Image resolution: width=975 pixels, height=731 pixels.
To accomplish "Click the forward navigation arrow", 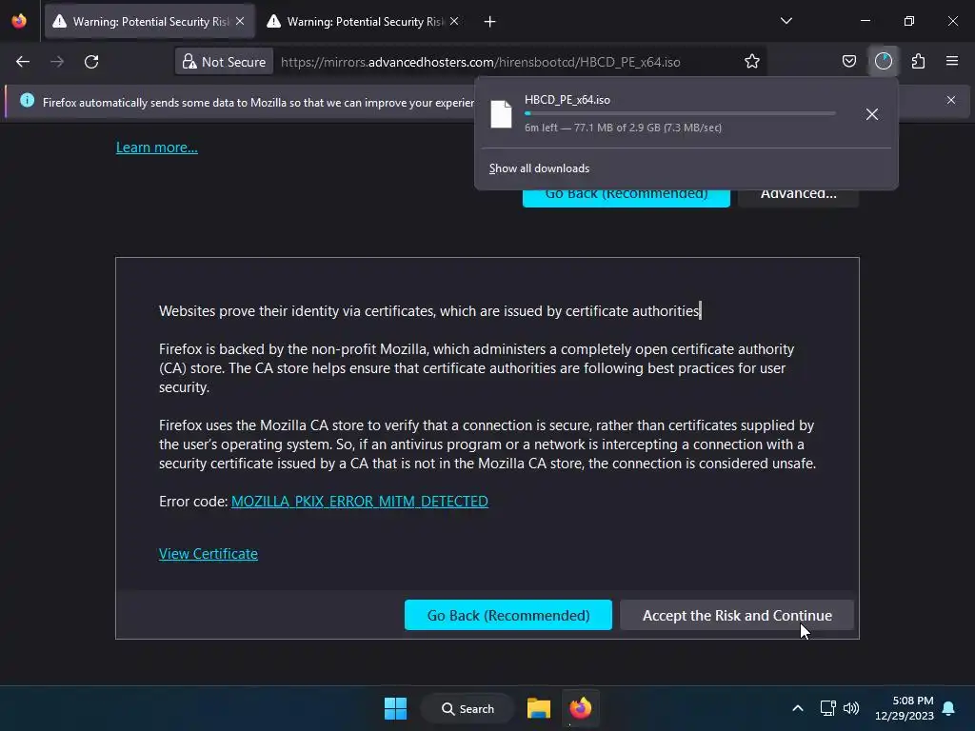I will point(57,62).
